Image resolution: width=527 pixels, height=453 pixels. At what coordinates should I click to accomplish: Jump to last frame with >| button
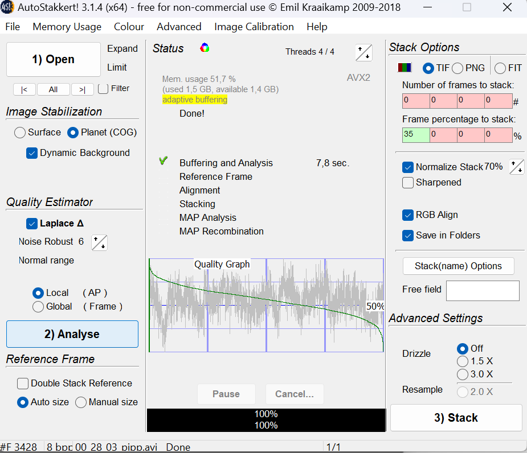point(83,90)
